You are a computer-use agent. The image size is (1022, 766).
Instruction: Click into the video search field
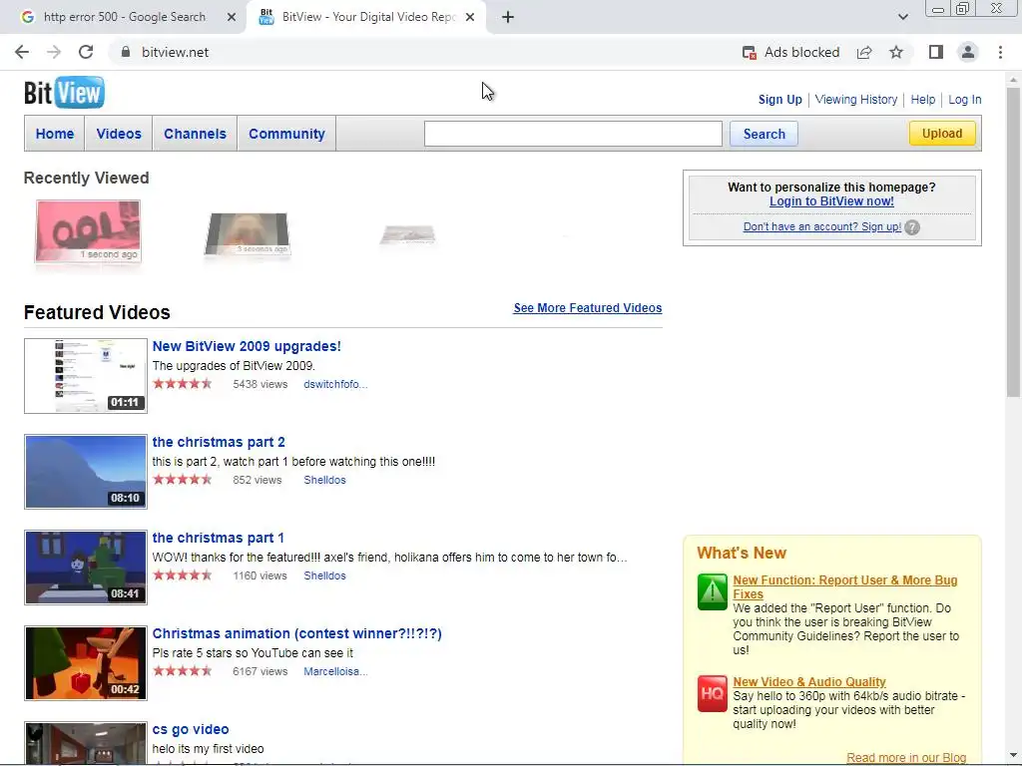click(x=573, y=134)
